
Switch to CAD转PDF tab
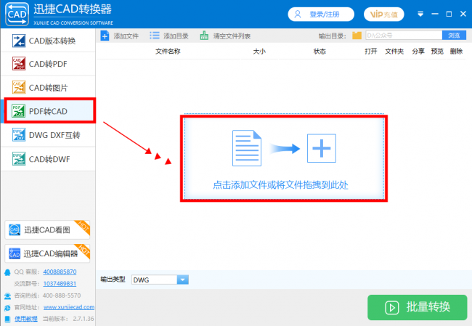[48, 64]
